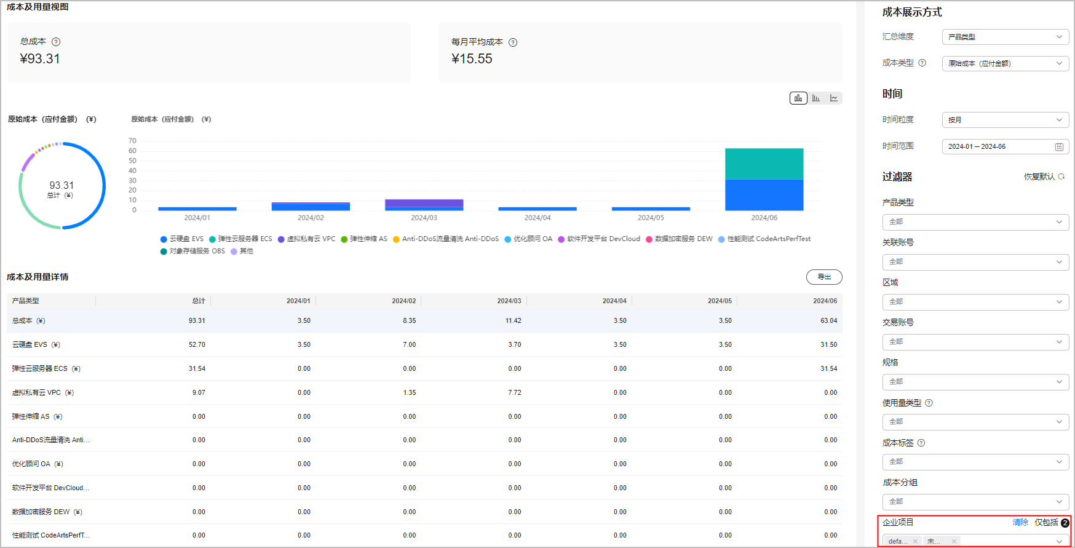Open 时间粒度 dropdown showing 按月
The height and width of the screenshot is (548, 1075).
pos(1006,120)
